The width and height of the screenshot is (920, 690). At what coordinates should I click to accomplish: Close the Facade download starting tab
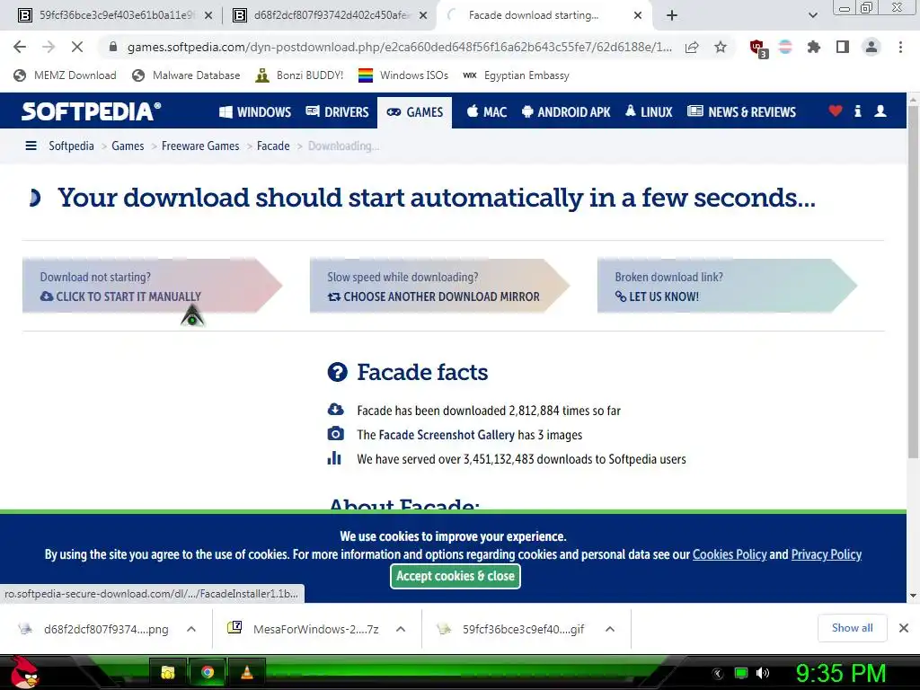pos(638,16)
